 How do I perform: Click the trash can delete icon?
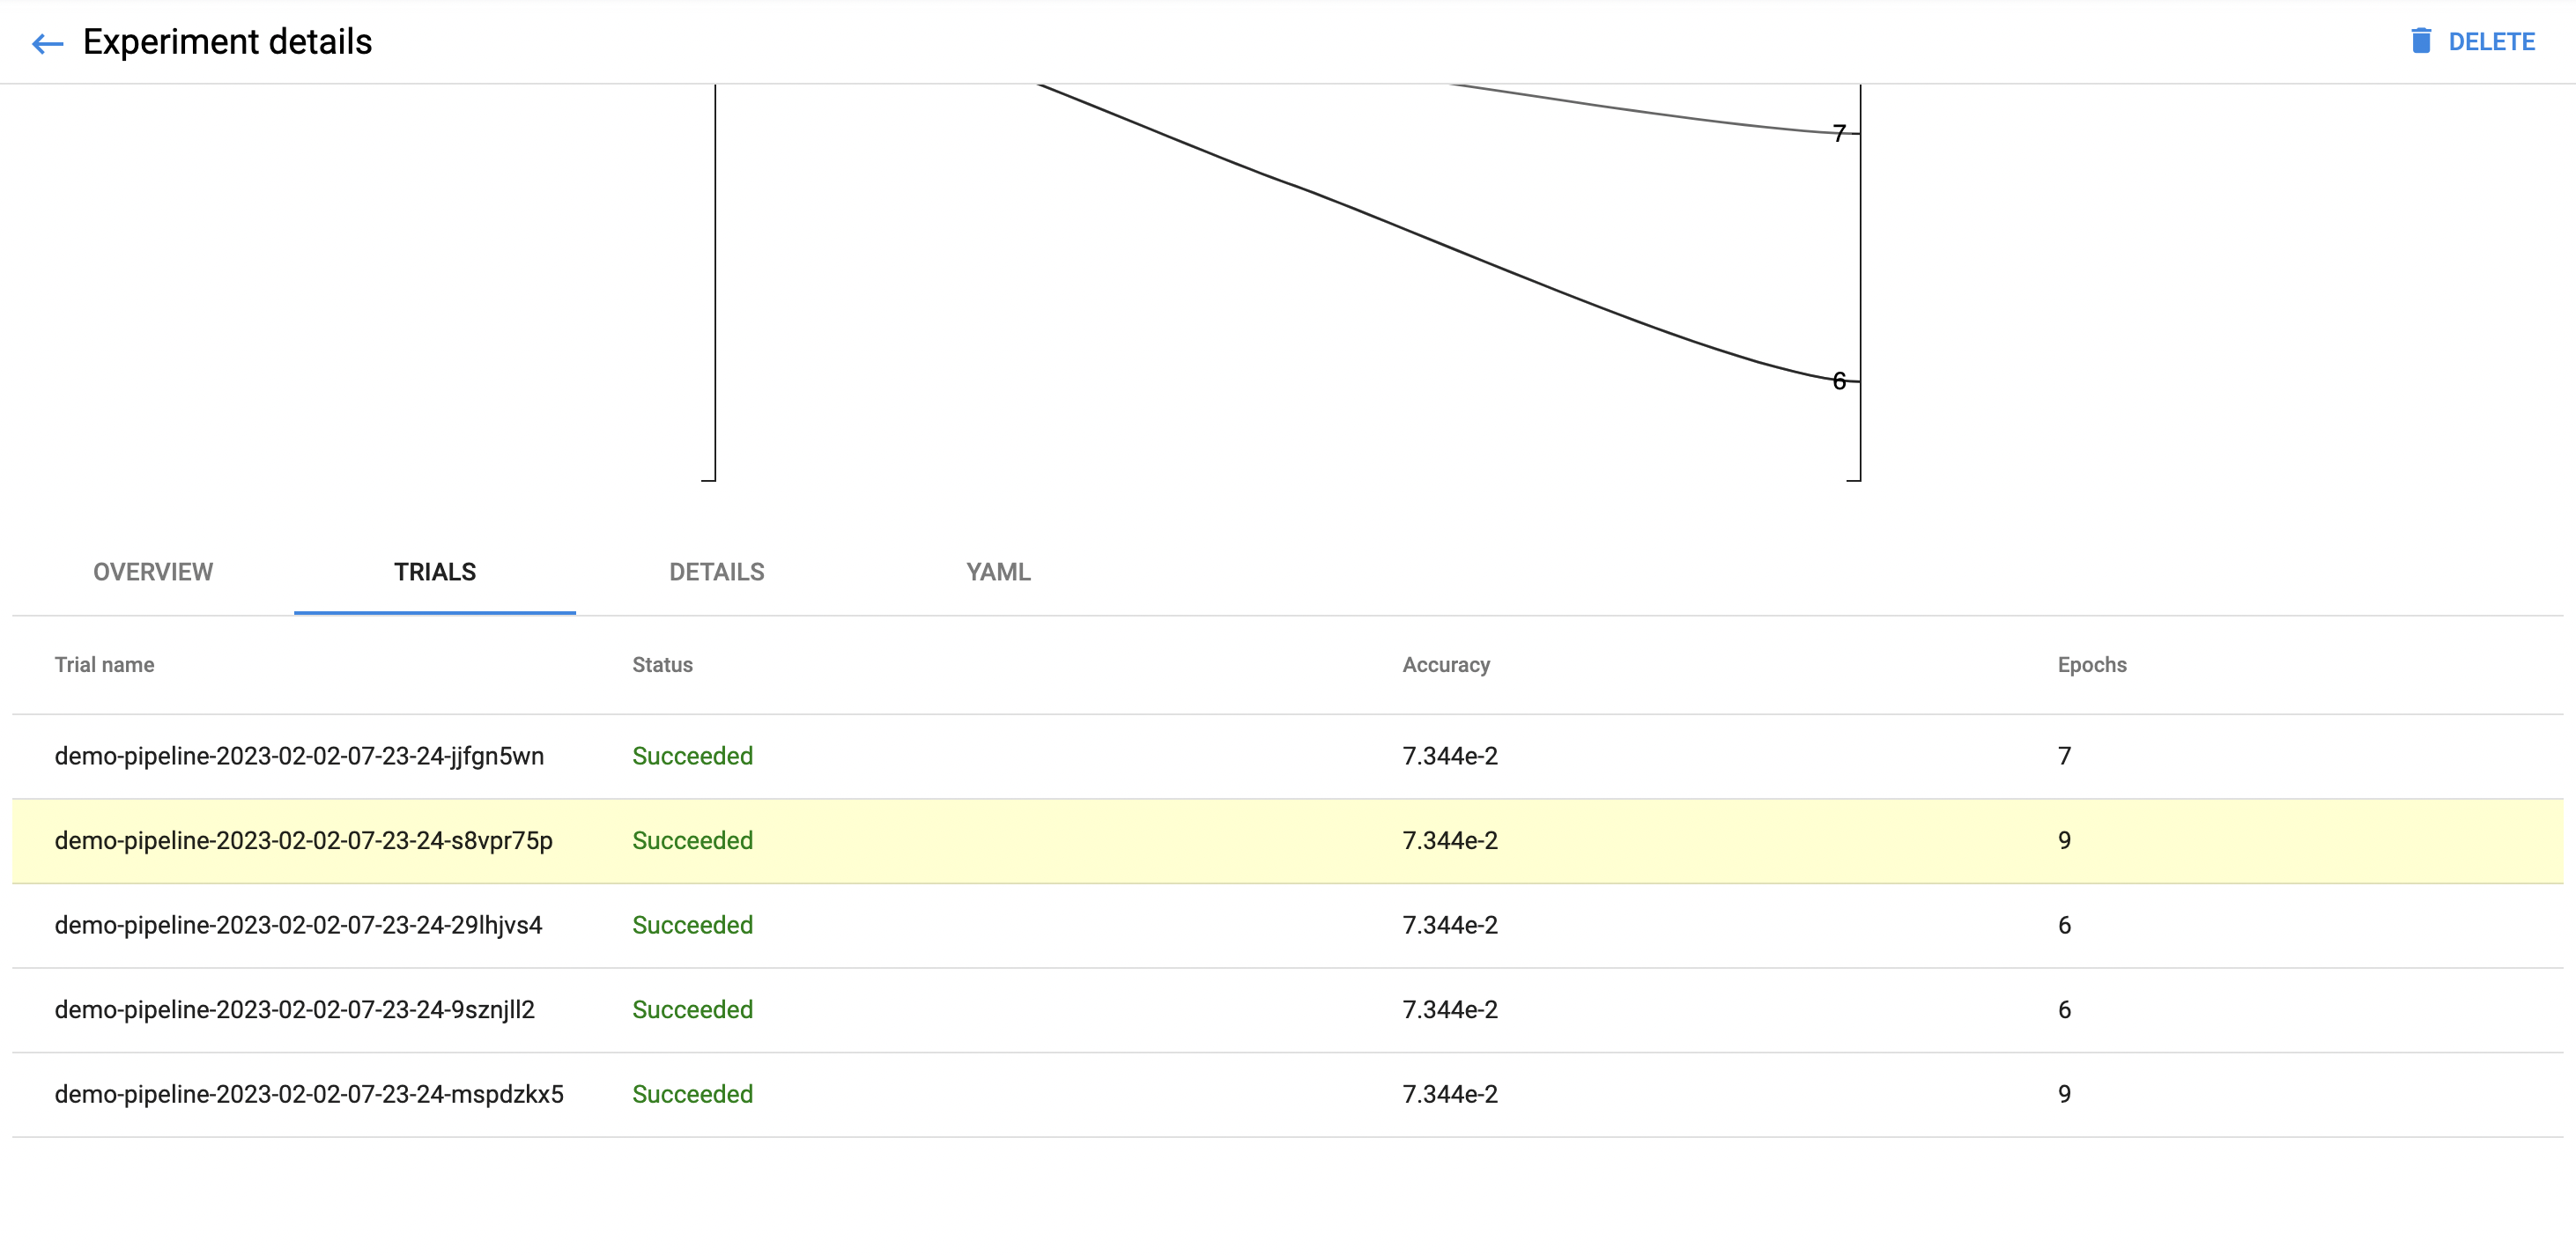pos(2421,41)
